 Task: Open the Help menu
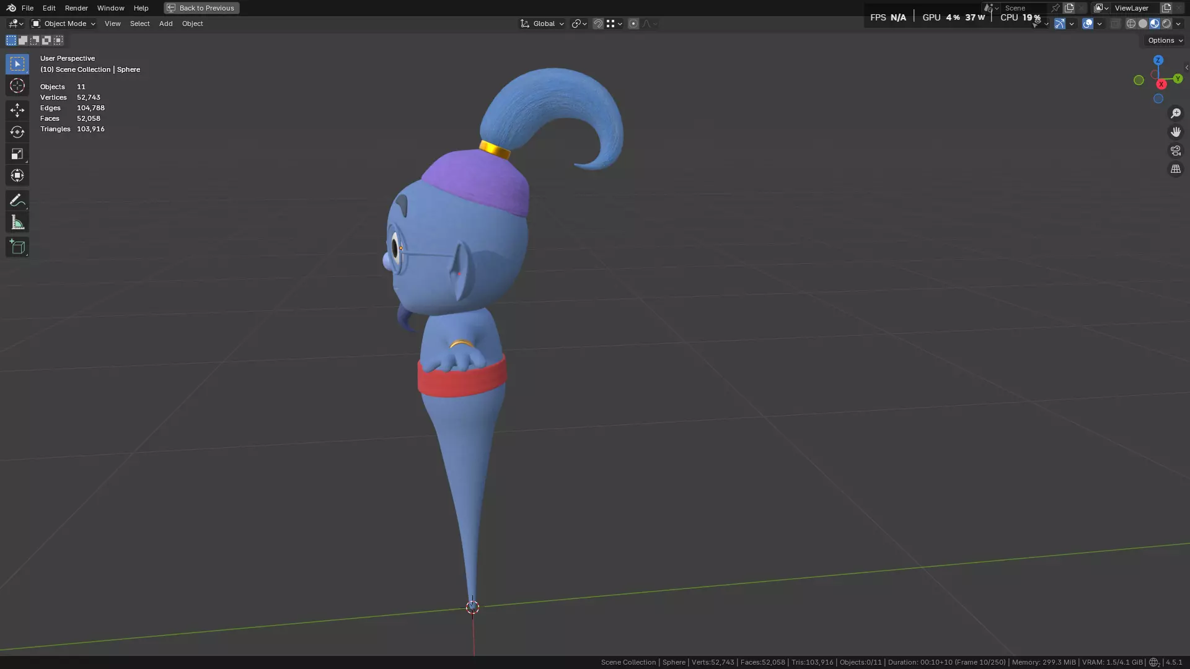(141, 8)
